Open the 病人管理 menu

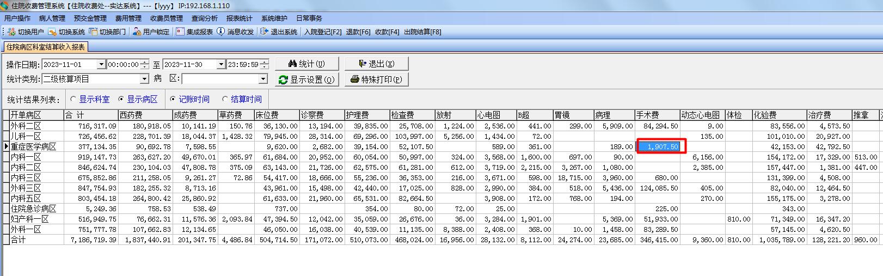52,19
